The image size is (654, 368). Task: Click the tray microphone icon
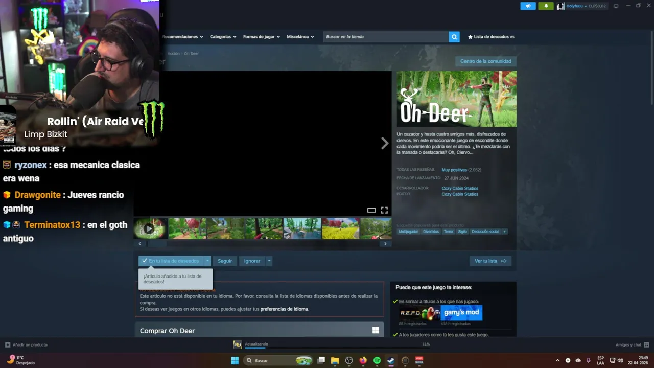click(x=589, y=360)
